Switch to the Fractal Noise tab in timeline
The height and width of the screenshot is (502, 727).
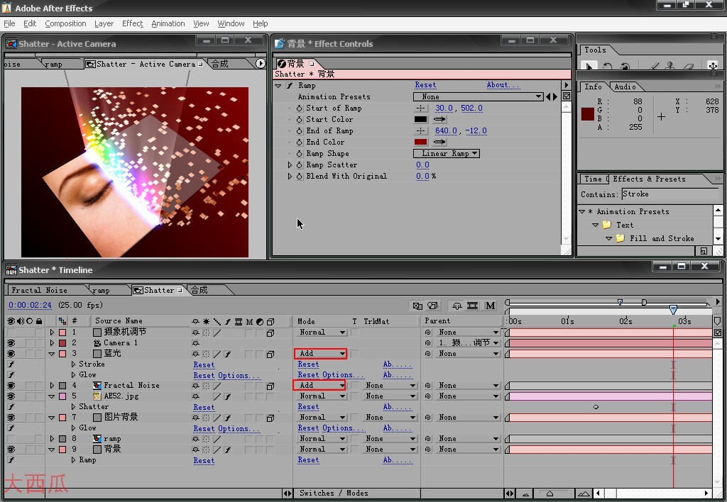tap(43, 289)
